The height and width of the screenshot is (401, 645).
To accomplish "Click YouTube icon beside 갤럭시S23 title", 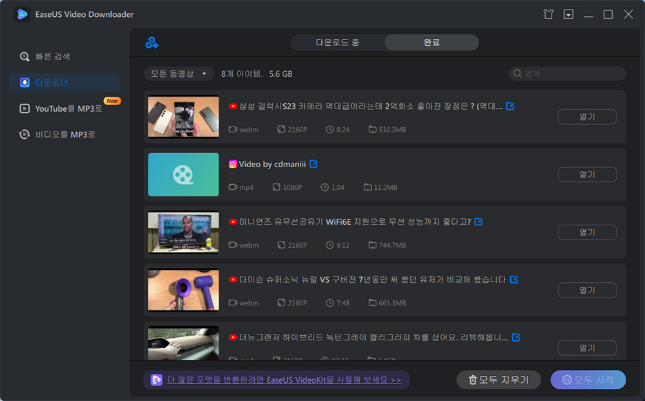I will tap(233, 106).
